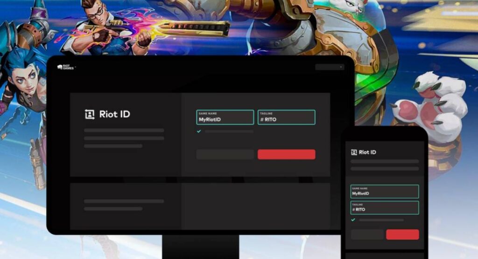Tap the Game Name field on the phone

pyautogui.click(x=385, y=191)
